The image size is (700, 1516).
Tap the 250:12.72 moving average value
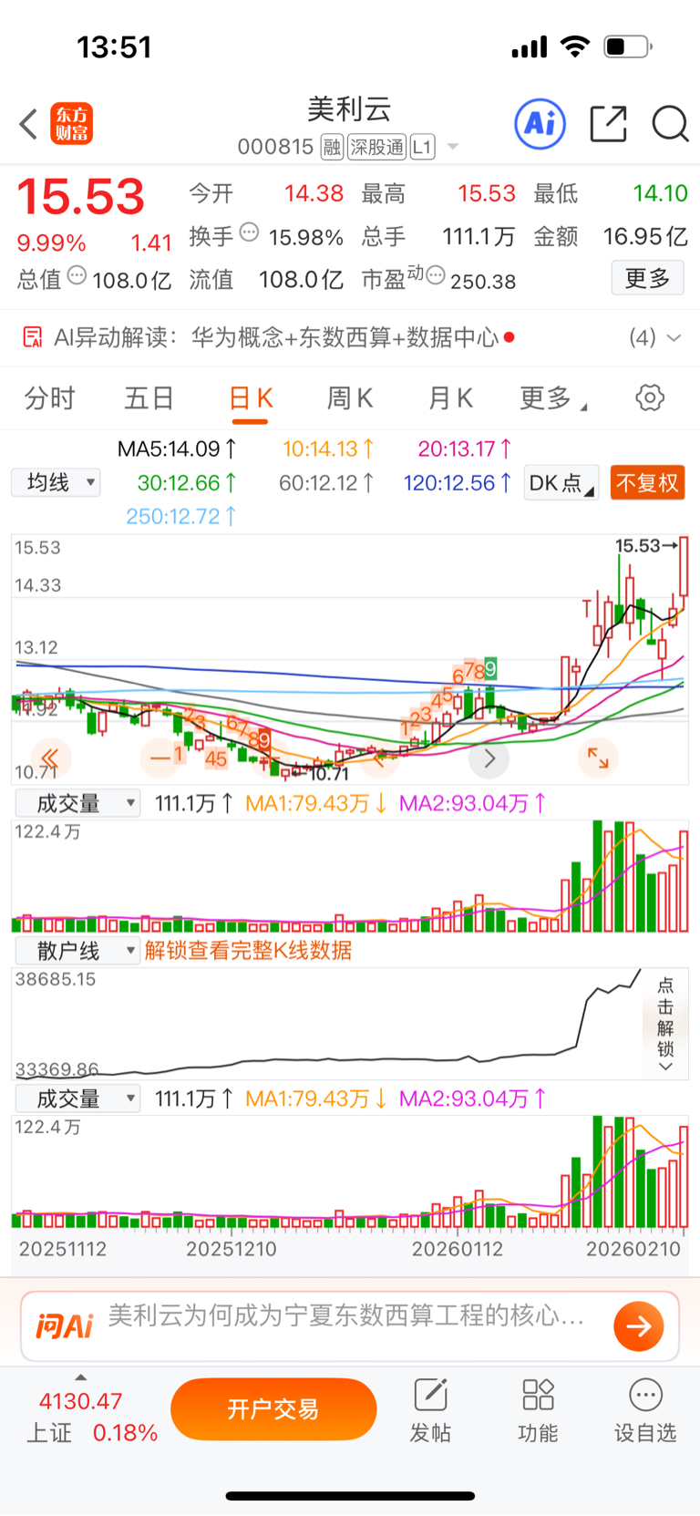pos(181,516)
